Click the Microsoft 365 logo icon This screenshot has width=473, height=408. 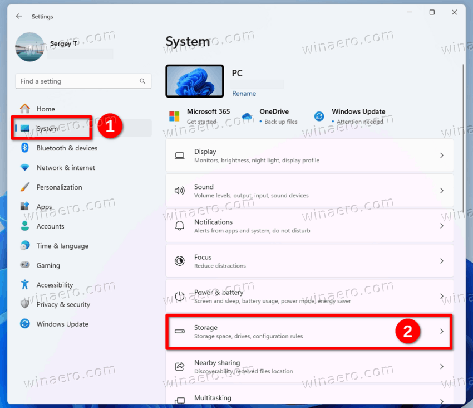(174, 116)
